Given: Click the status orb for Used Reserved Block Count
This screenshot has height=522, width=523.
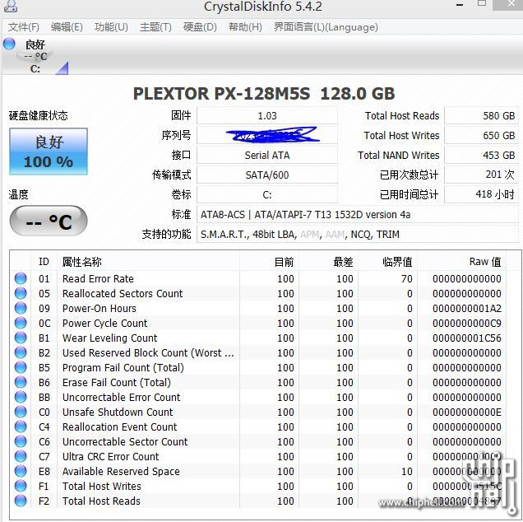Looking at the screenshot, I should 21,352.
